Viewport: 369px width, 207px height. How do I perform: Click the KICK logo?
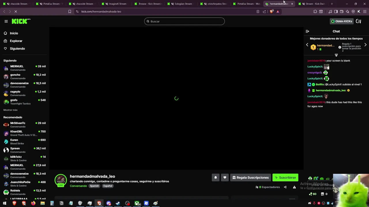[x=21, y=21]
